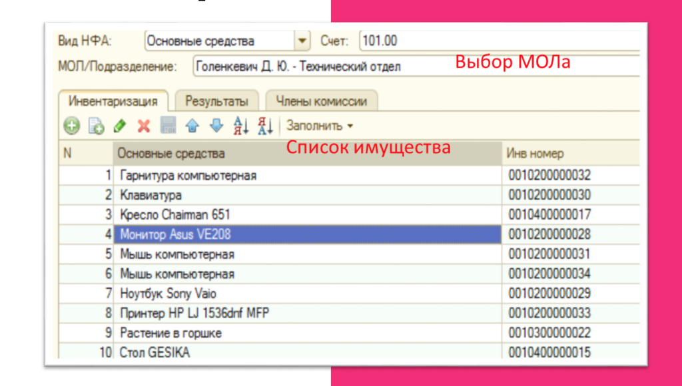Image resolution: width=682 pixels, height=386 pixels.
Task: Select the Инвентаризация tab
Action: 113,101
